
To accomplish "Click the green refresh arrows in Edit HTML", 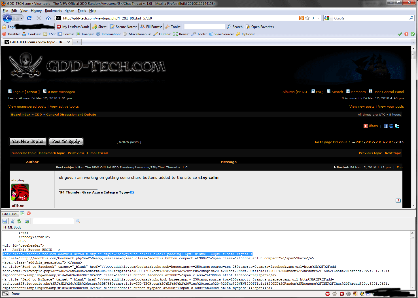I will click(19, 221).
